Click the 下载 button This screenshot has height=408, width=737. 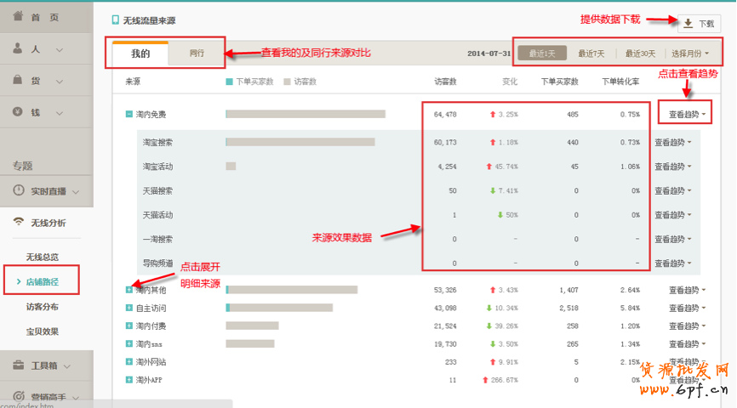tap(699, 24)
